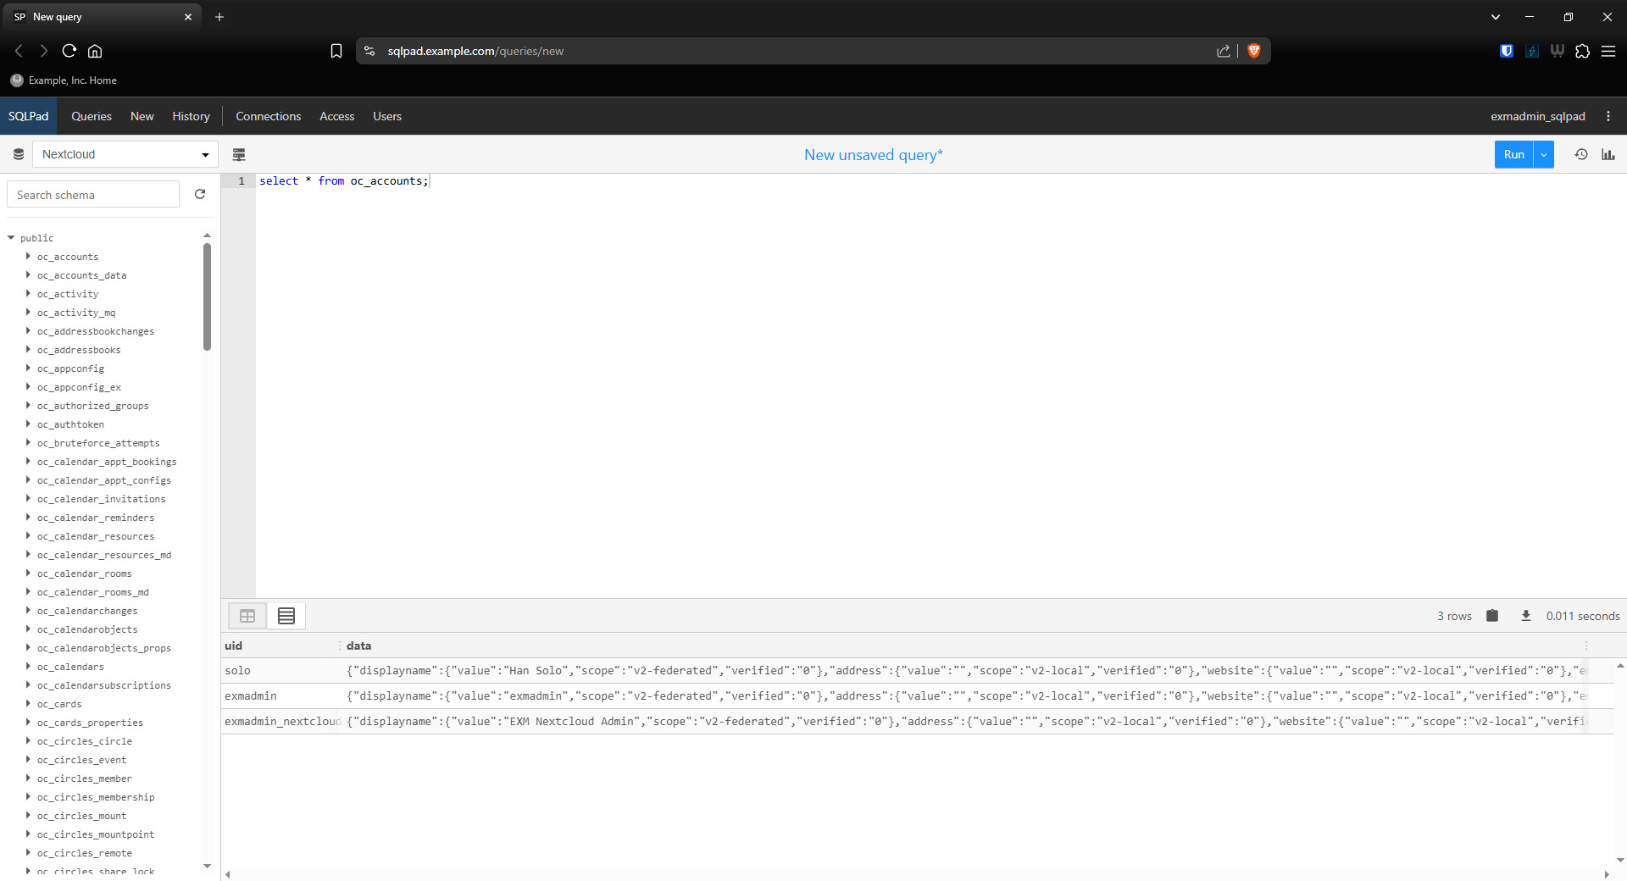Image resolution: width=1627 pixels, height=881 pixels.
Task: Click the Search schema input field
Action: pos(93,195)
